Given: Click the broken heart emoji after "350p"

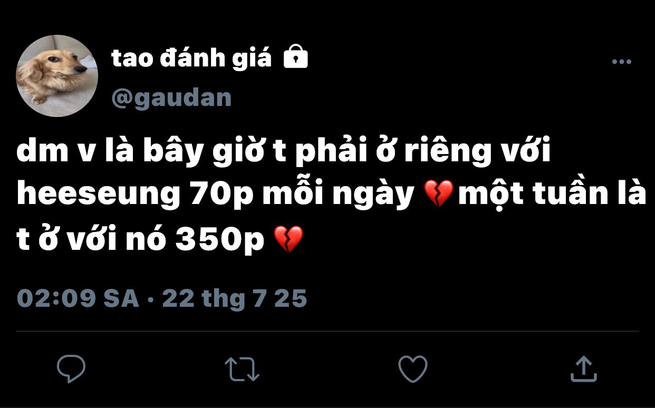Looking at the screenshot, I should tap(289, 239).
